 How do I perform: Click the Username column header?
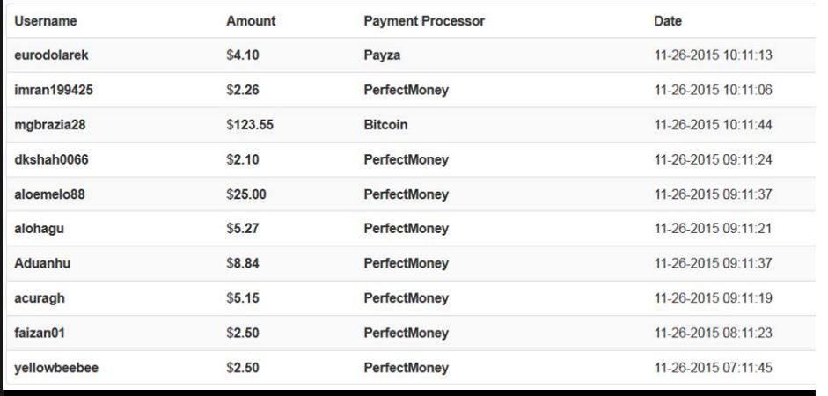pyautogui.click(x=46, y=21)
